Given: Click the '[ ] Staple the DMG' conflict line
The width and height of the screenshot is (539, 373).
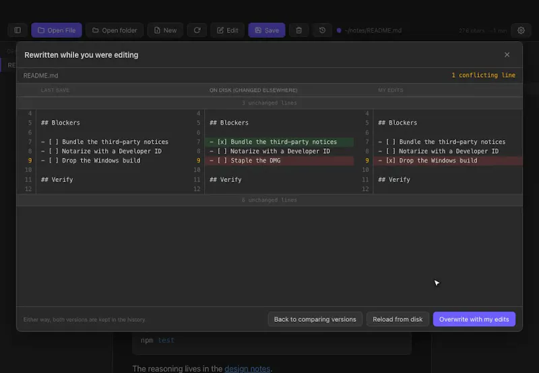Looking at the screenshot, I should (x=279, y=161).
